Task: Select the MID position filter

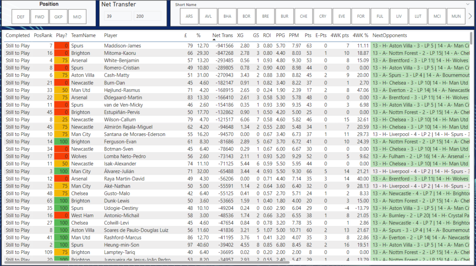Action: 77,17
